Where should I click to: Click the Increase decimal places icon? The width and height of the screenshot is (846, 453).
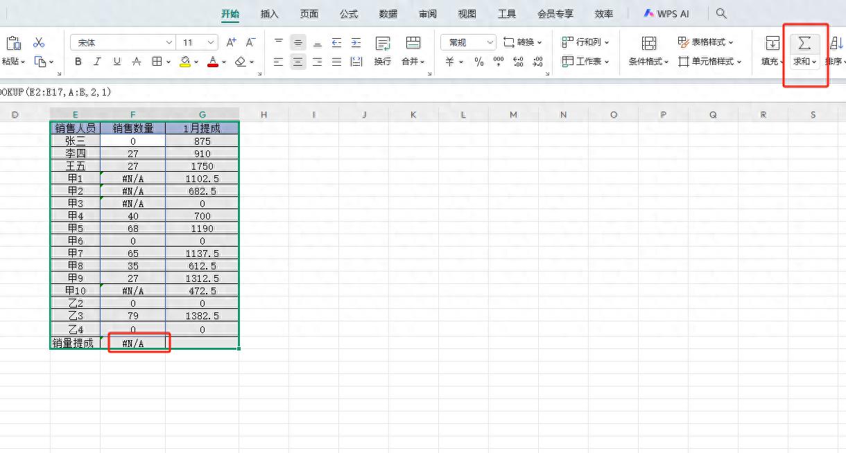tap(518, 62)
